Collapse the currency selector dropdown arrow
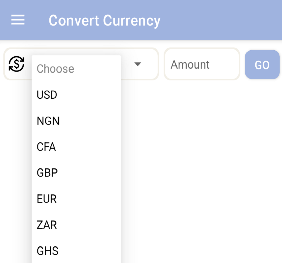Image resolution: width=282 pixels, height=263 pixels. [x=138, y=64]
